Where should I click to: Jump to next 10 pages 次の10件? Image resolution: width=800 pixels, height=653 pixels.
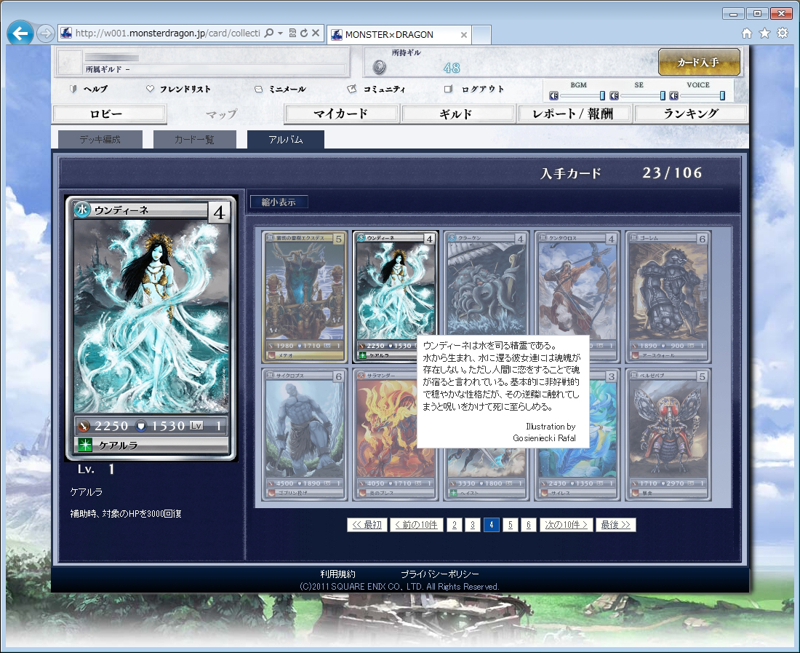point(565,525)
